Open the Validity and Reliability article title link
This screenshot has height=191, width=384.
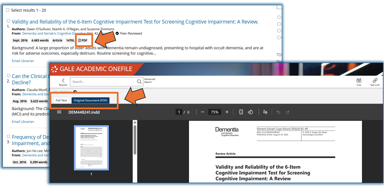(135, 22)
